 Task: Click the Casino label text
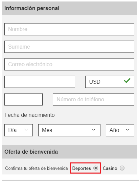tap(110, 168)
